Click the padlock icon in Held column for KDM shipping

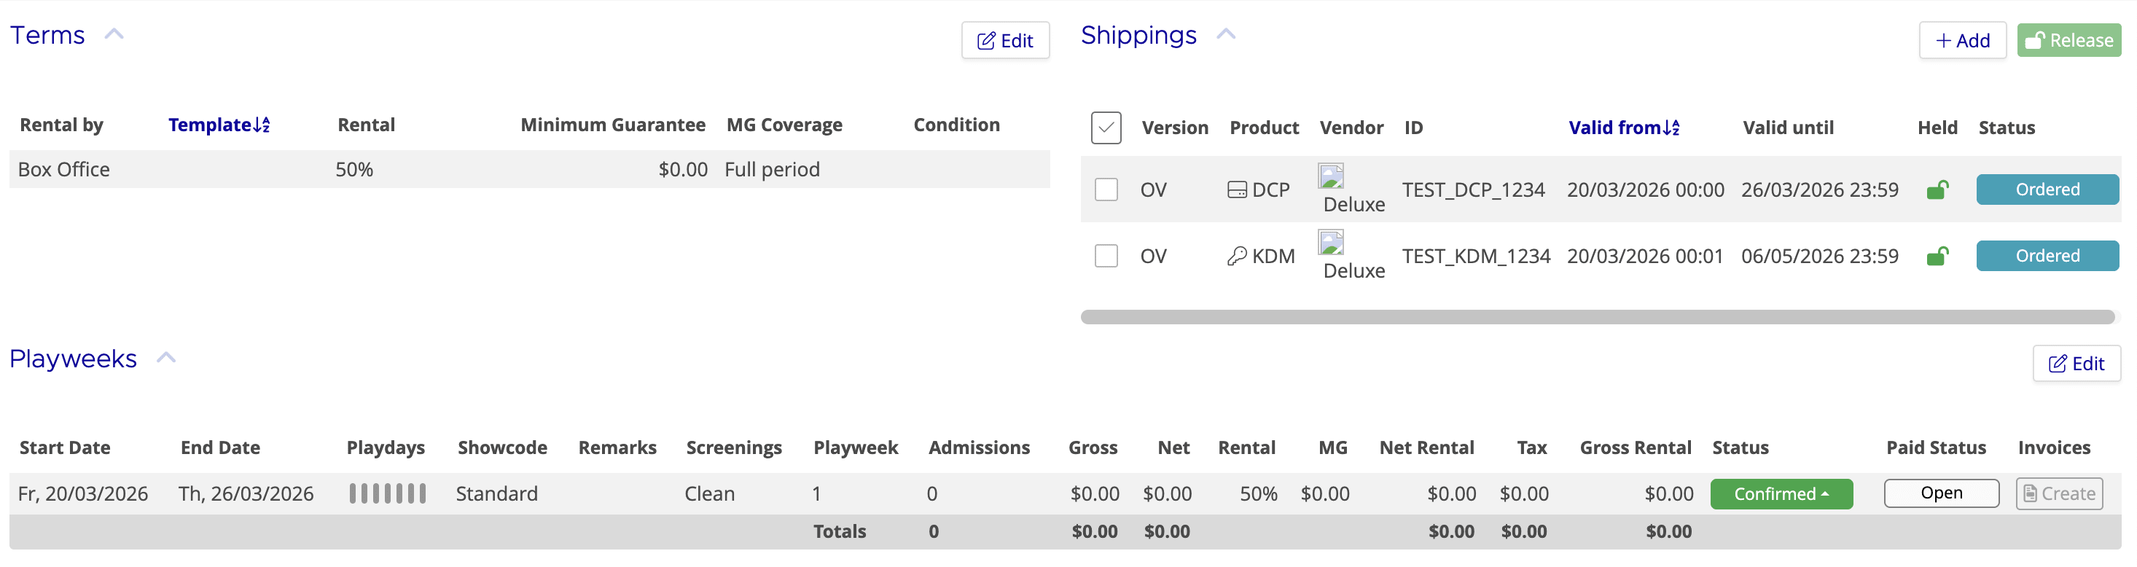(x=1937, y=255)
